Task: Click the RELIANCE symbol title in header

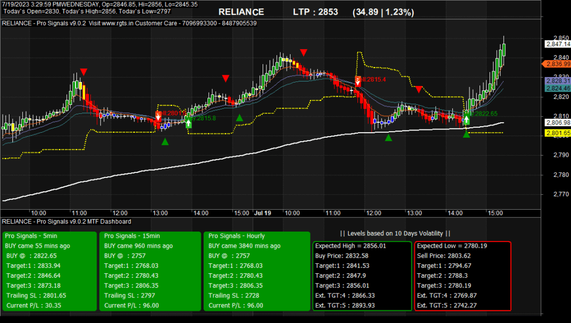Action: pyautogui.click(x=241, y=12)
